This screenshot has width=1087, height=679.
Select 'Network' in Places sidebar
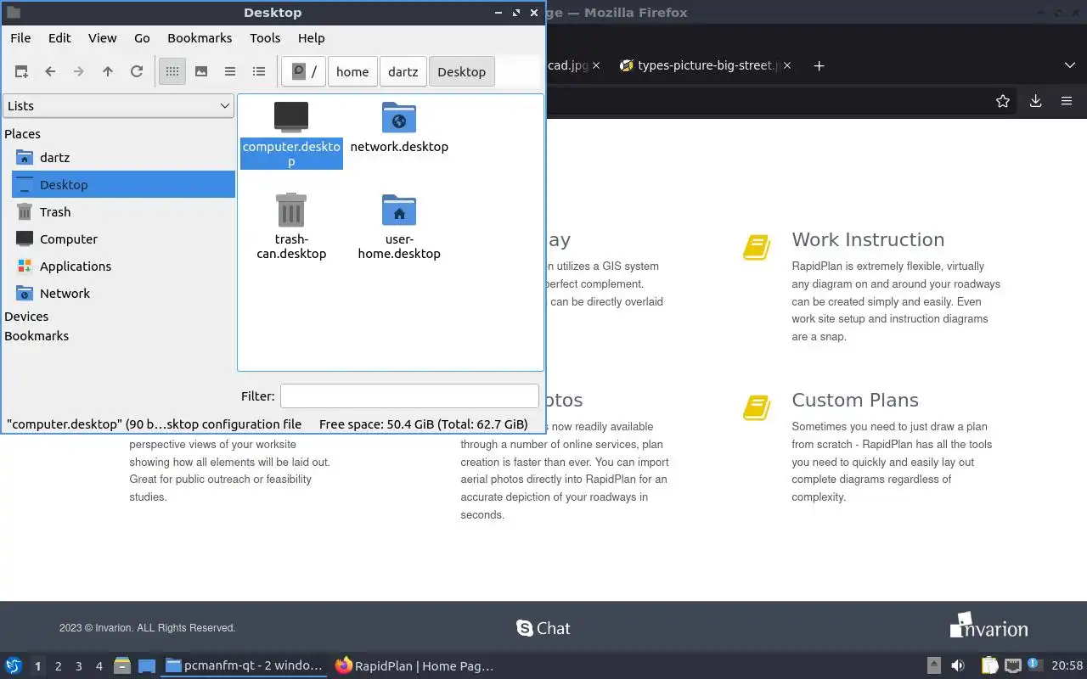click(123, 294)
